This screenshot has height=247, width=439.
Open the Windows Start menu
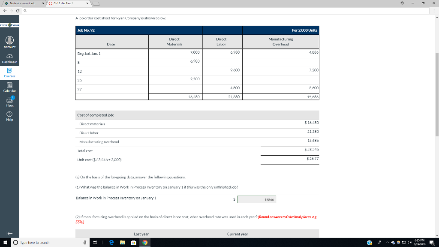(x=5, y=243)
